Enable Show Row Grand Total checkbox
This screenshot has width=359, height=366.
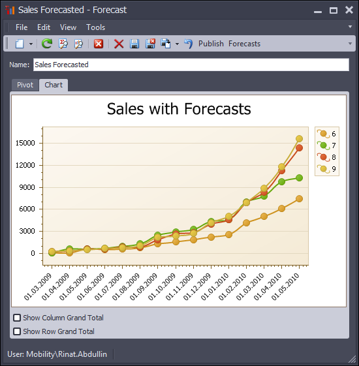click(x=17, y=331)
